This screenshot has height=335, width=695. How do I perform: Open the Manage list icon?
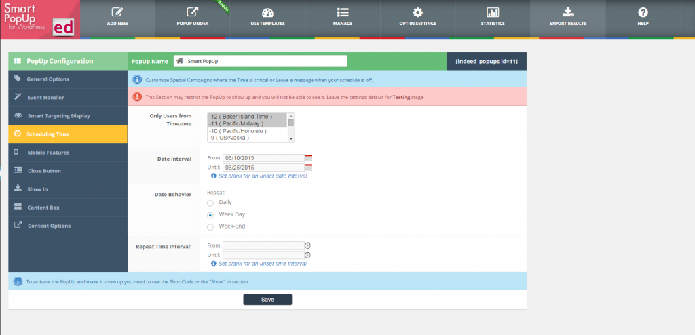tap(343, 12)
